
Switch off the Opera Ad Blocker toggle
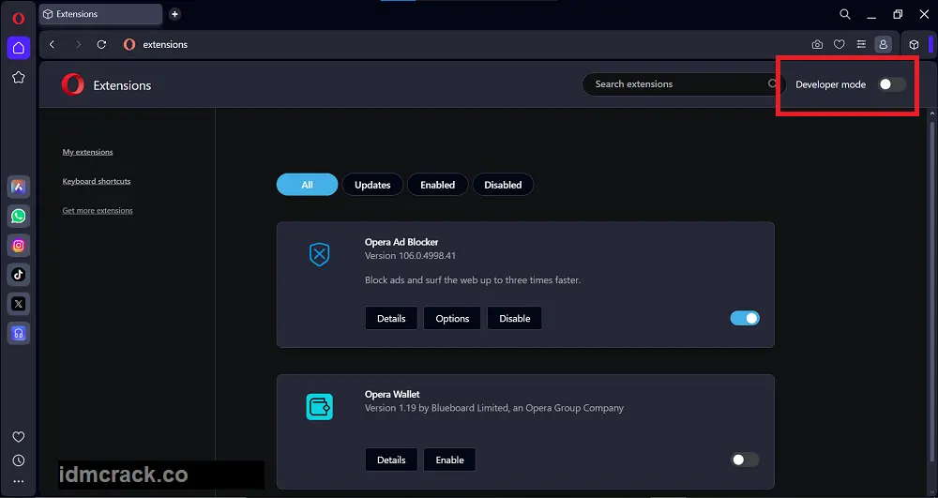click(745, 318)
